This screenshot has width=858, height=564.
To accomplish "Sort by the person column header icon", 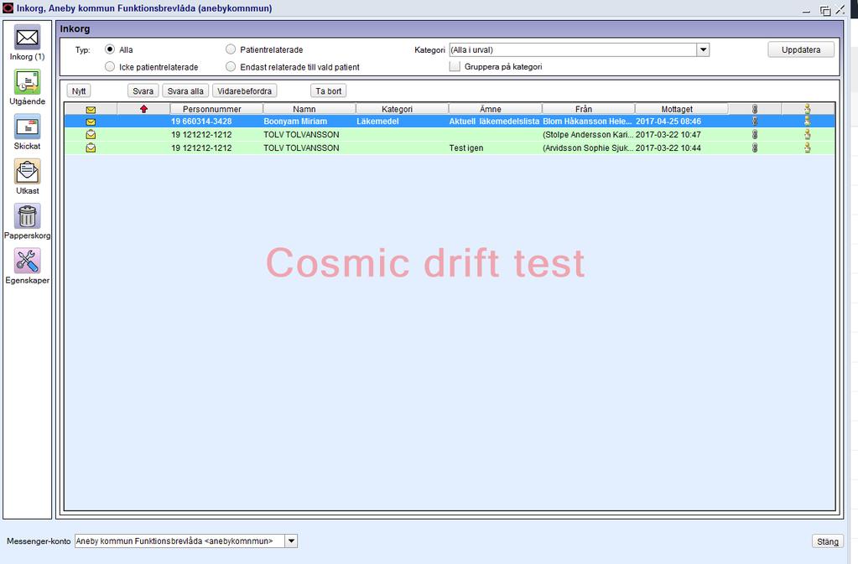I will coord(808,109).
